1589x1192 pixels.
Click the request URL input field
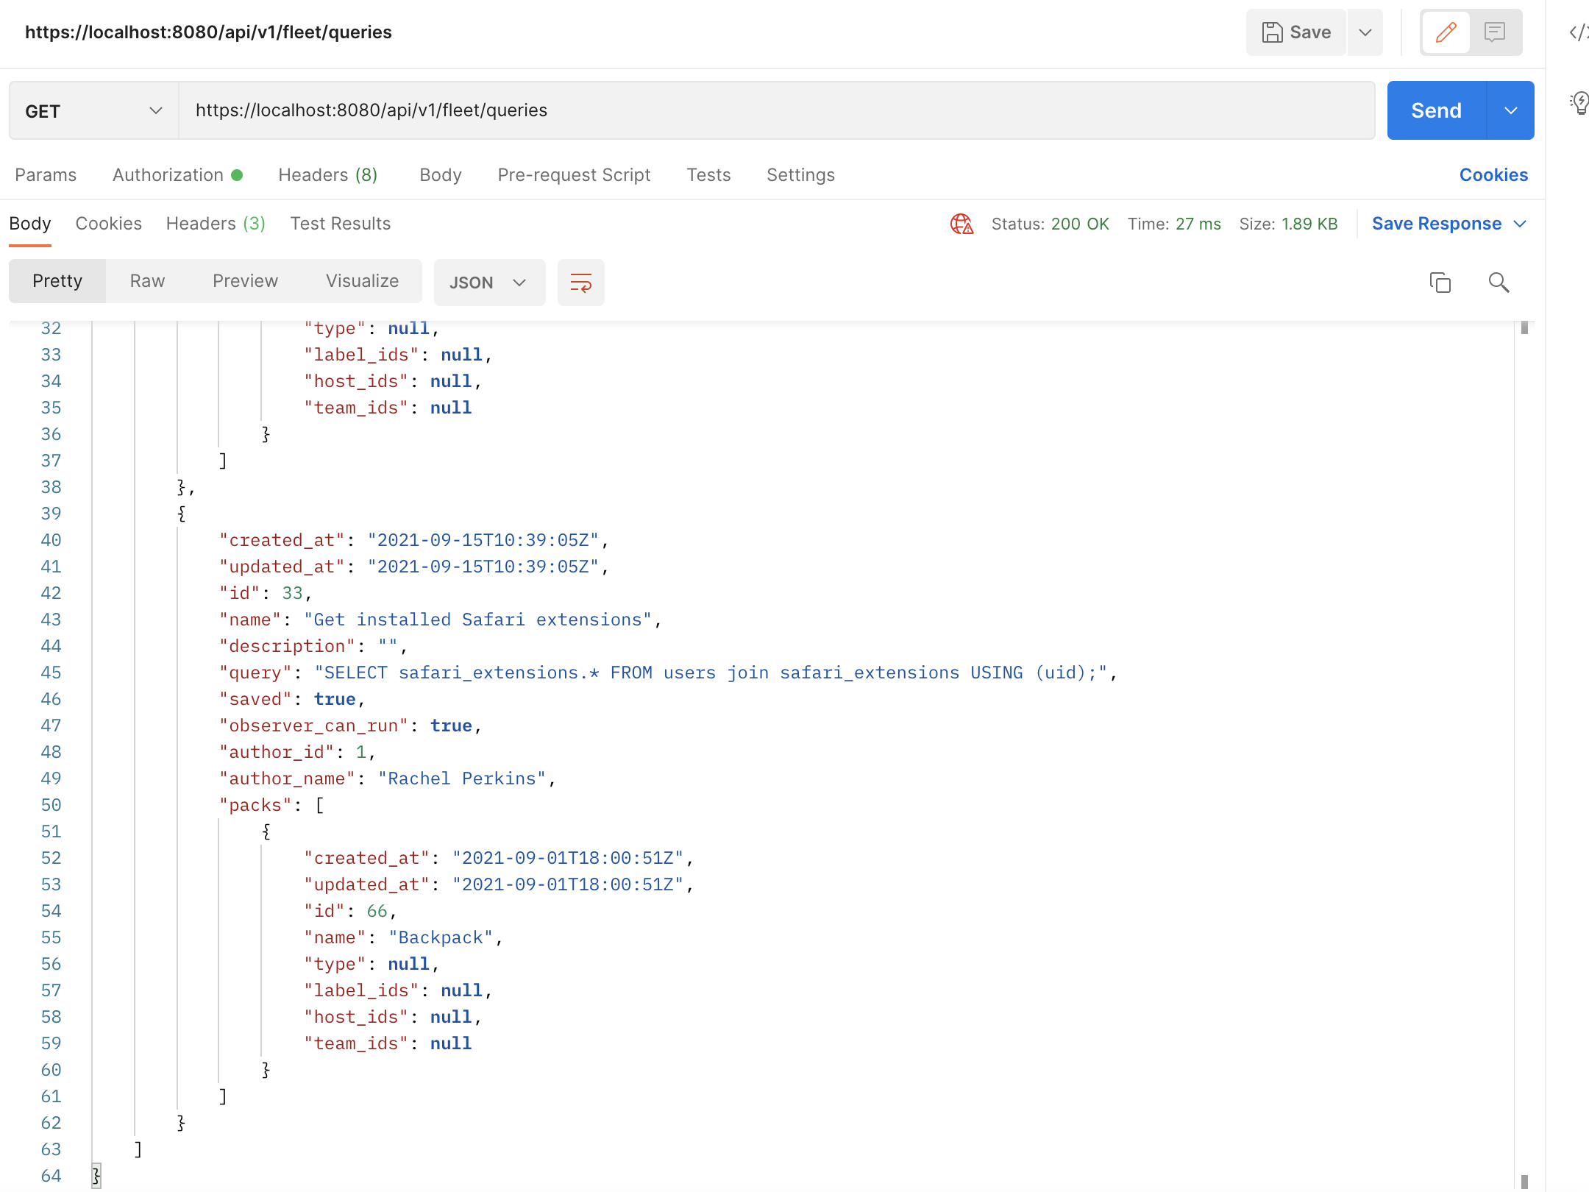[x=662, y=110]
